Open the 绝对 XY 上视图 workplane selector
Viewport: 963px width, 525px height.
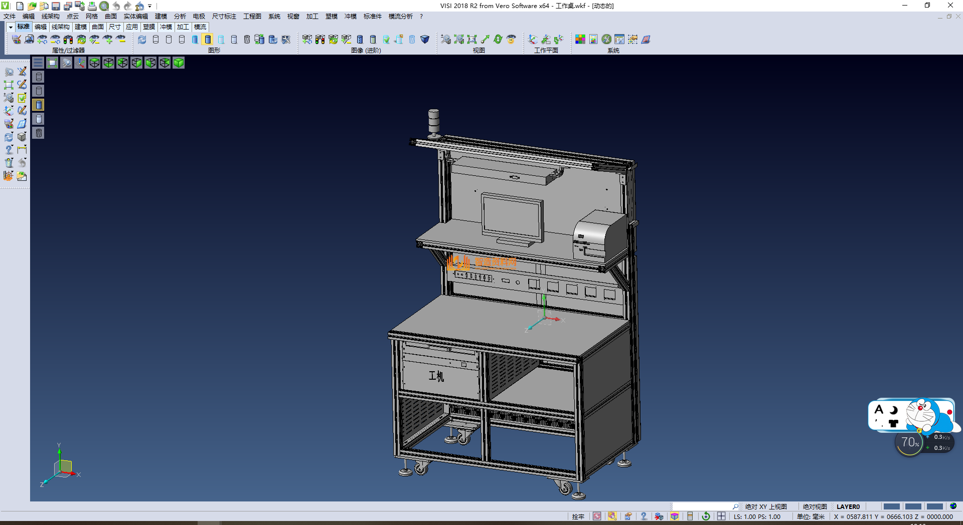[x=765, y=506]
